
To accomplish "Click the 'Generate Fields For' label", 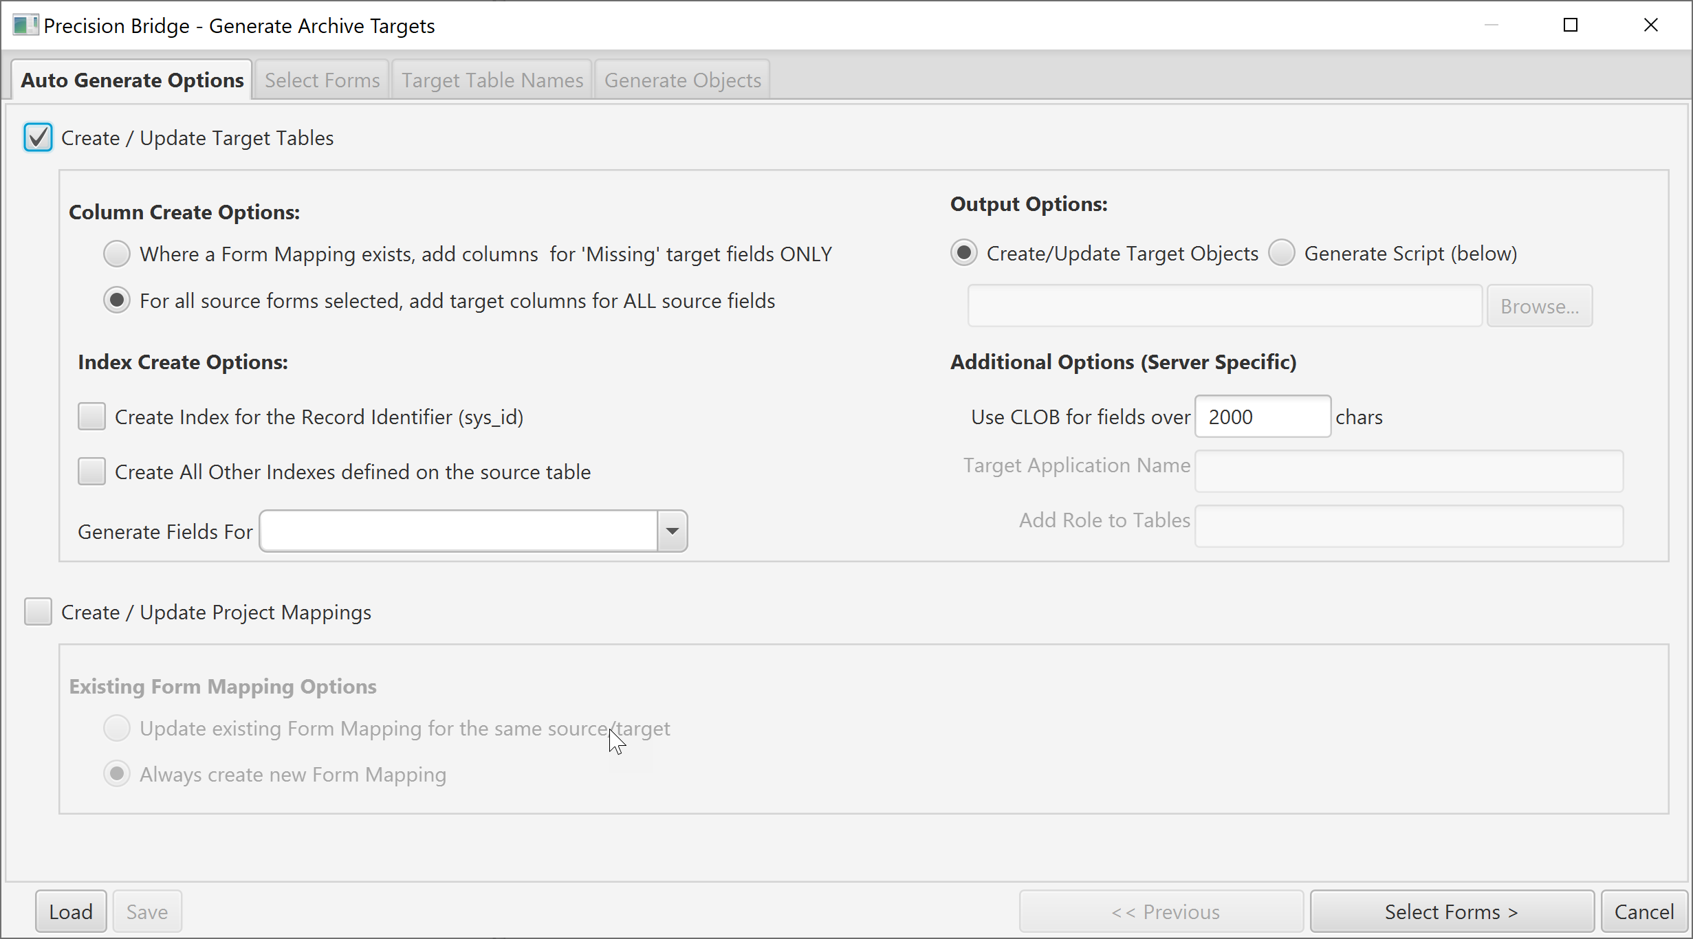I will click(165, 531).
